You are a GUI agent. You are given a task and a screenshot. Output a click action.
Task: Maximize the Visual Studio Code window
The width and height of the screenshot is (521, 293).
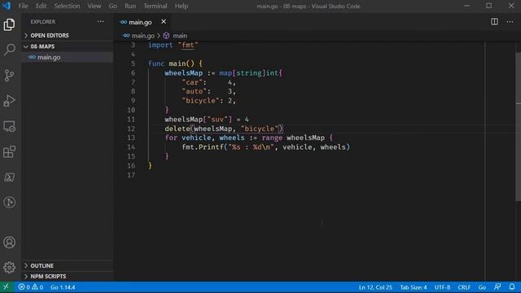[488, 6]
